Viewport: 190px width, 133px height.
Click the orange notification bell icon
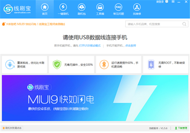pyautogui.click(x=4, y=24)
